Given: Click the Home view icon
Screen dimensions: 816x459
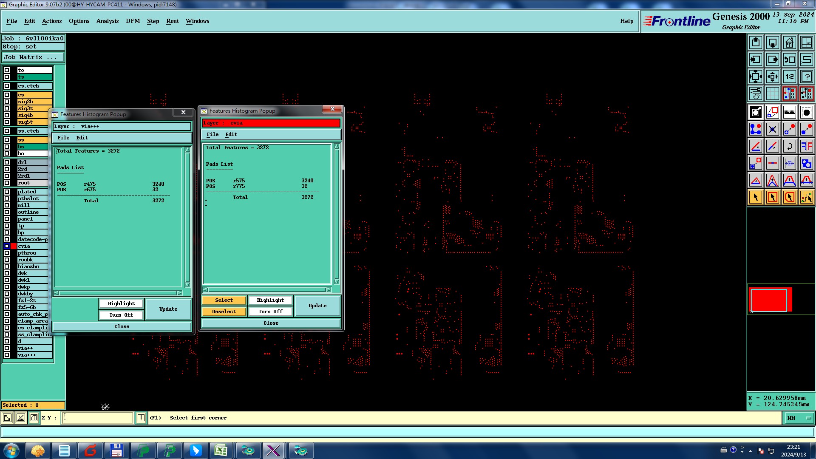Looking at the screenshot, I should [x=789, y=42].
